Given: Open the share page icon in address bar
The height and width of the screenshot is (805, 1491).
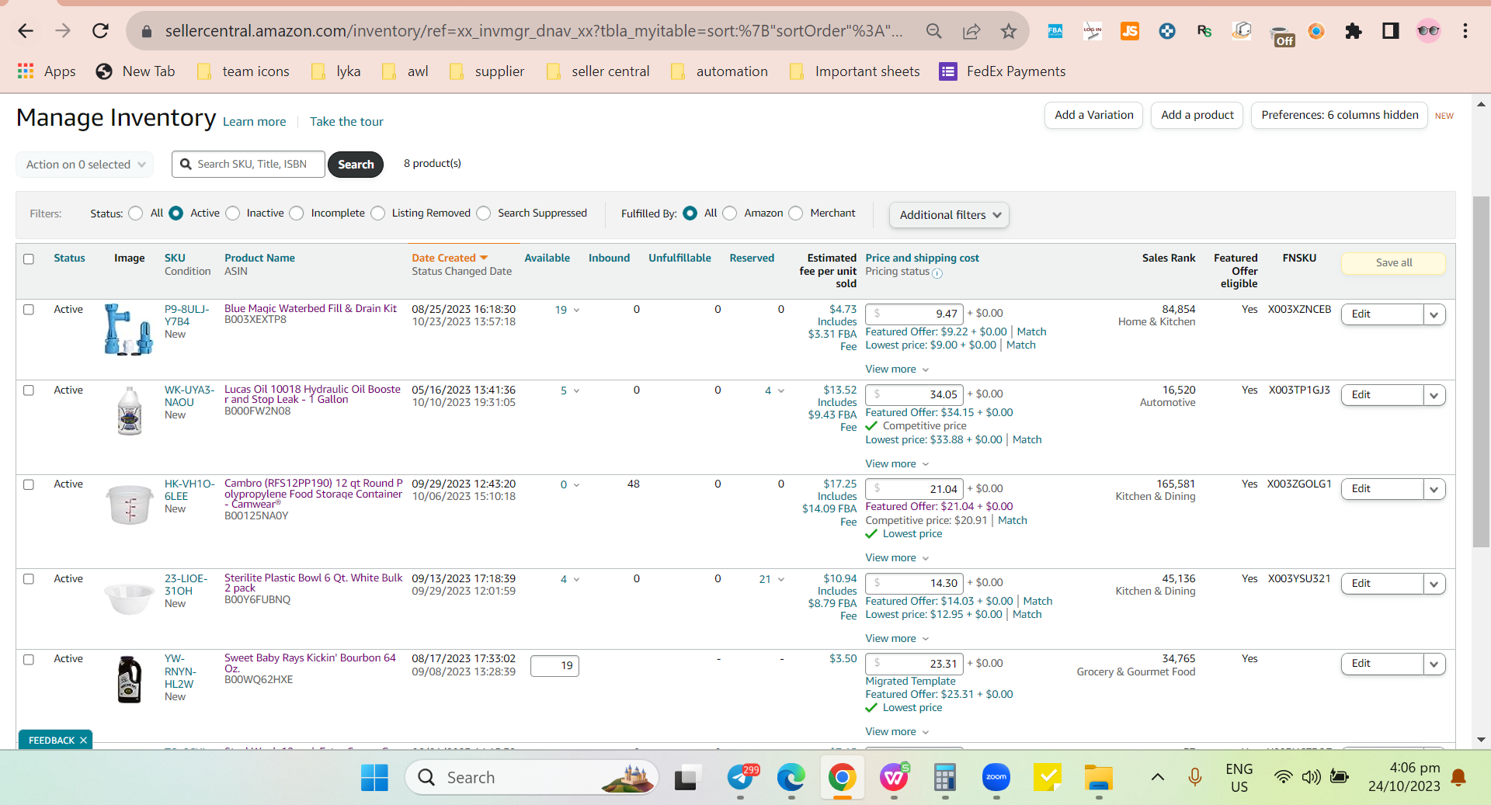Looking at the screenshot, I should click(971, 31).
